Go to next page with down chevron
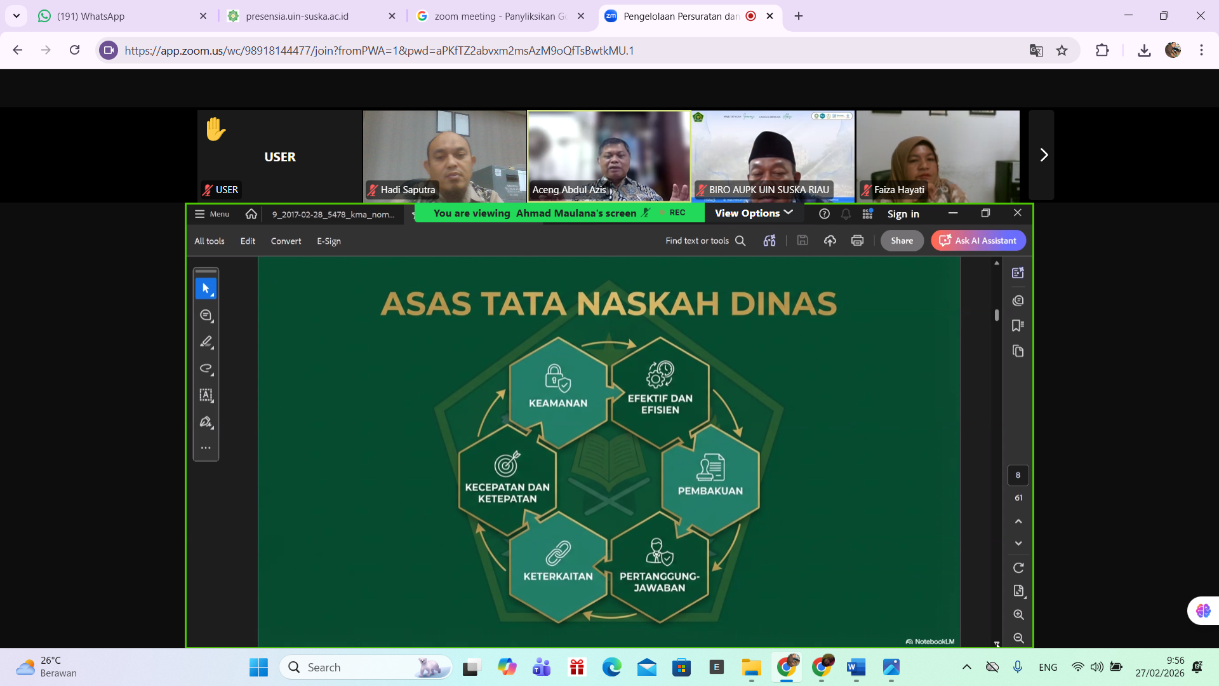1219x686 pixels. pyautogui.click(x=1018, y=544)
